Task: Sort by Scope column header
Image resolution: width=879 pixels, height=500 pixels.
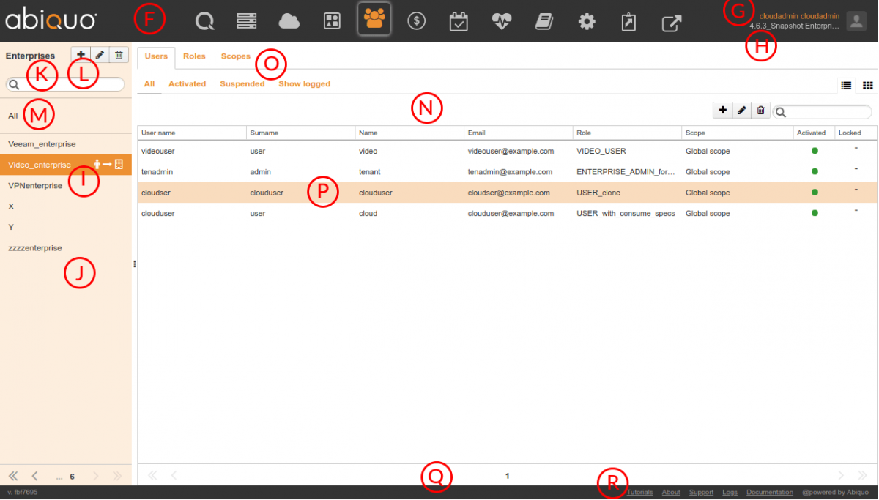Action: (738, 133)
